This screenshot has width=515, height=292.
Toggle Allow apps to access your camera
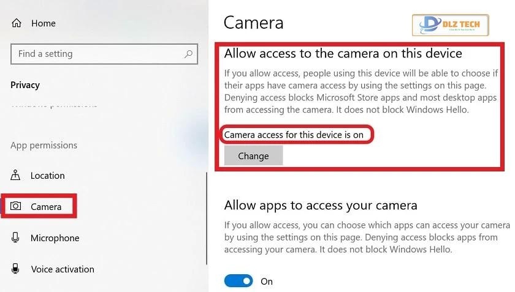coord(238,281)
